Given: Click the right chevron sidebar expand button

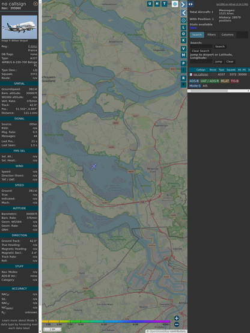Looking at the screenshot, I should coord(183,4).
